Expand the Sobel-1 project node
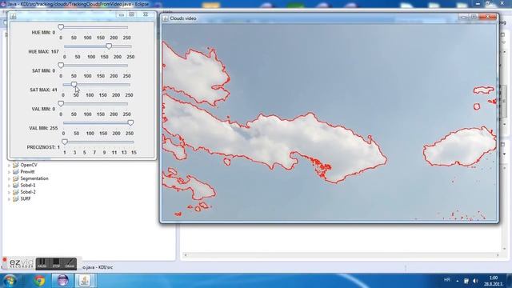This screenshot has width=512, height=288. click(9, 186)
